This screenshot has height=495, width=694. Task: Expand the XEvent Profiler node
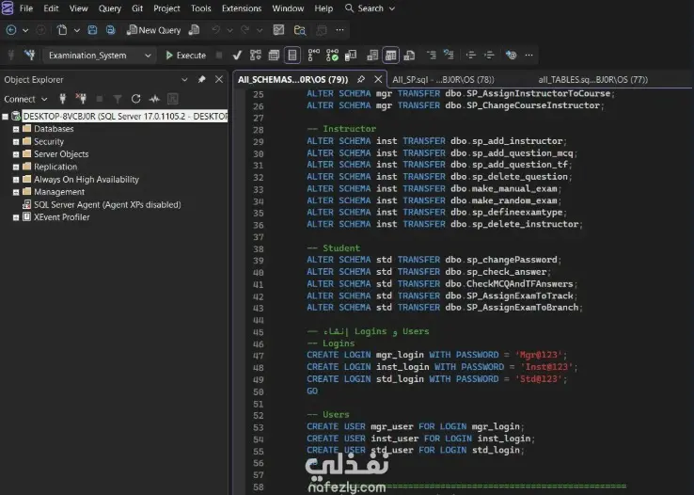(16, 217)
